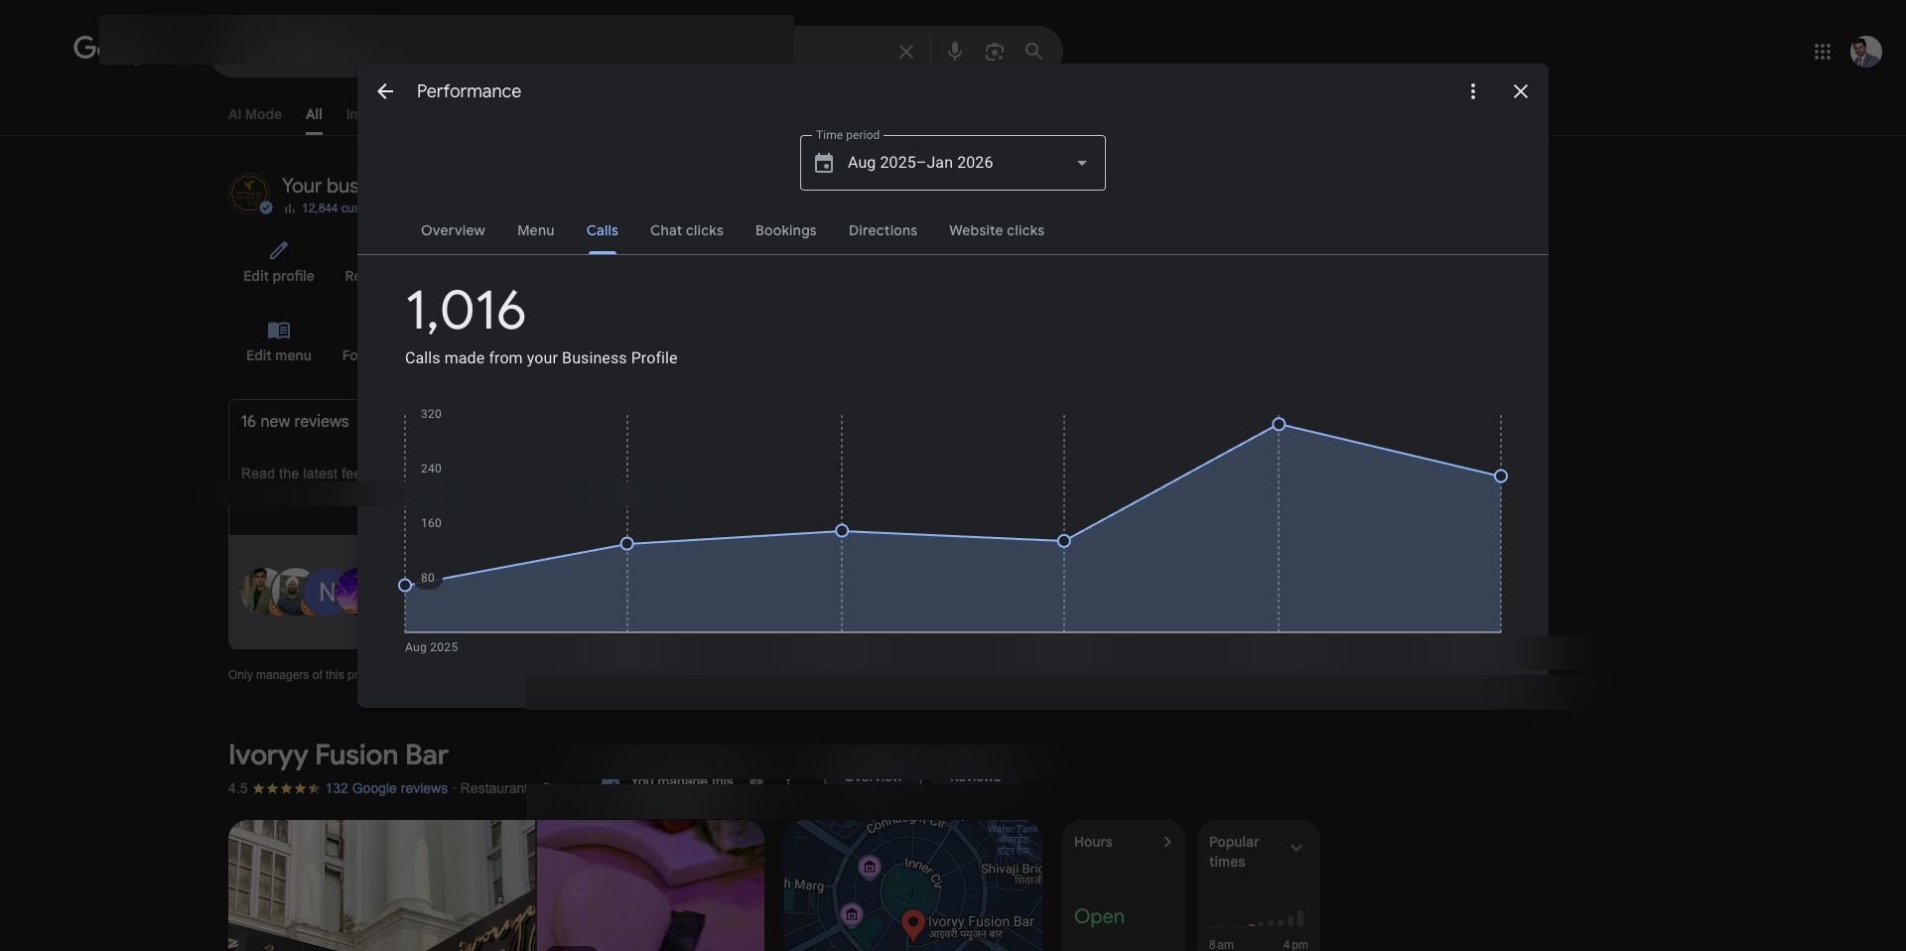1906x951 pixels.
Task: Click the Edit menu book icon
Action: coord(279,330)
